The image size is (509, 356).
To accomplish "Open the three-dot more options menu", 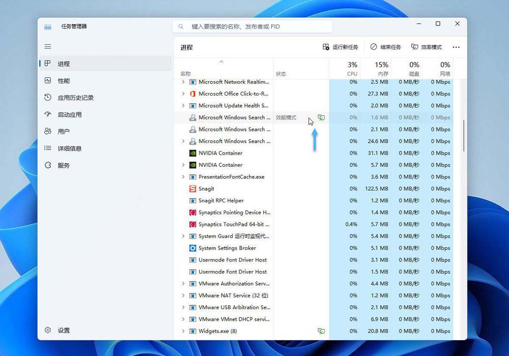I will [x=456, y=47].
